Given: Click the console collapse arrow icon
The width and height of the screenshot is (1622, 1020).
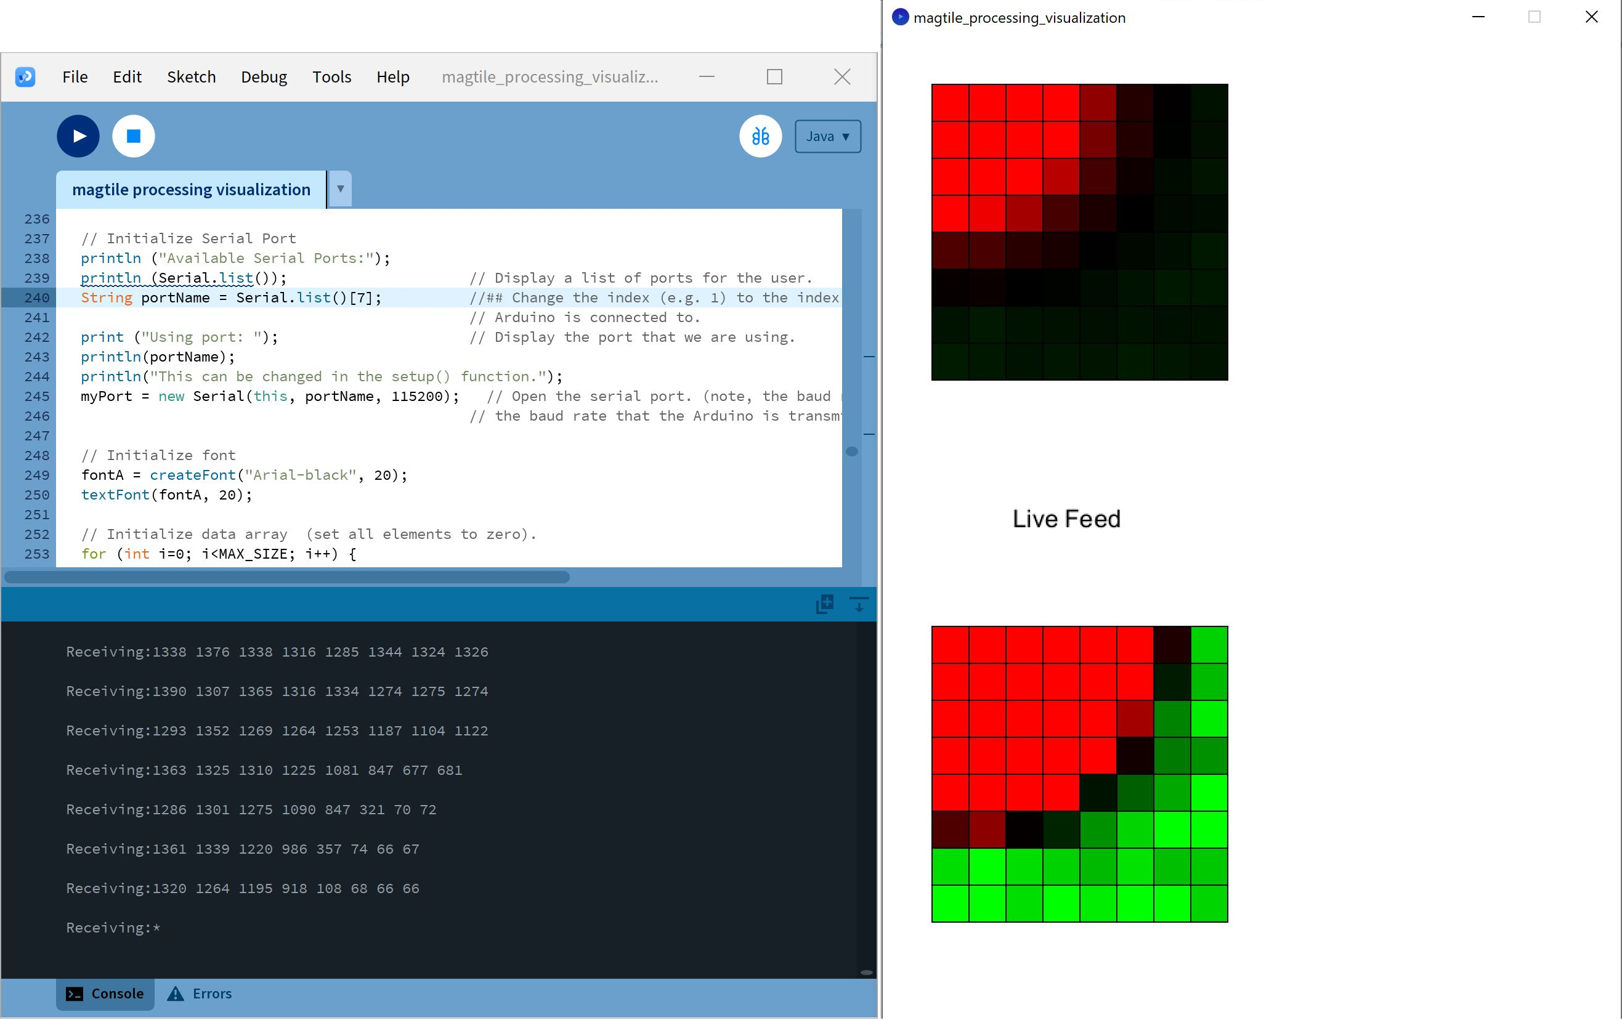Looking at the screenshot, I should tap(859, 604).
